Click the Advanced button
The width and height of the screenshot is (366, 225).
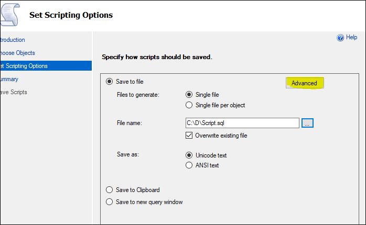304,83
